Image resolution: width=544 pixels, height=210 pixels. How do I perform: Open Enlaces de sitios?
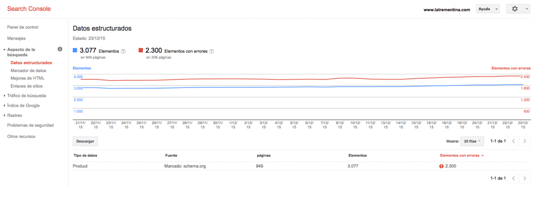point(27,86)
